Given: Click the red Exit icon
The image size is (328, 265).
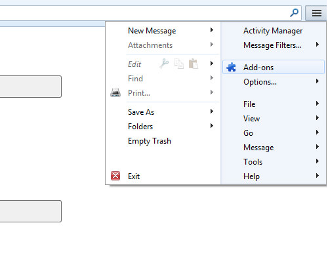Looking at the screenshot, I should (115, 176).
